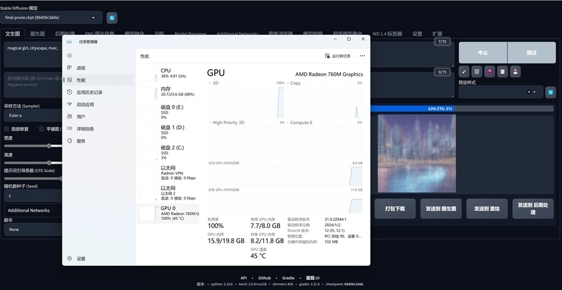Expand the 预设样式 dropdown arrow
562x290 pixels.
coord(535,92)
